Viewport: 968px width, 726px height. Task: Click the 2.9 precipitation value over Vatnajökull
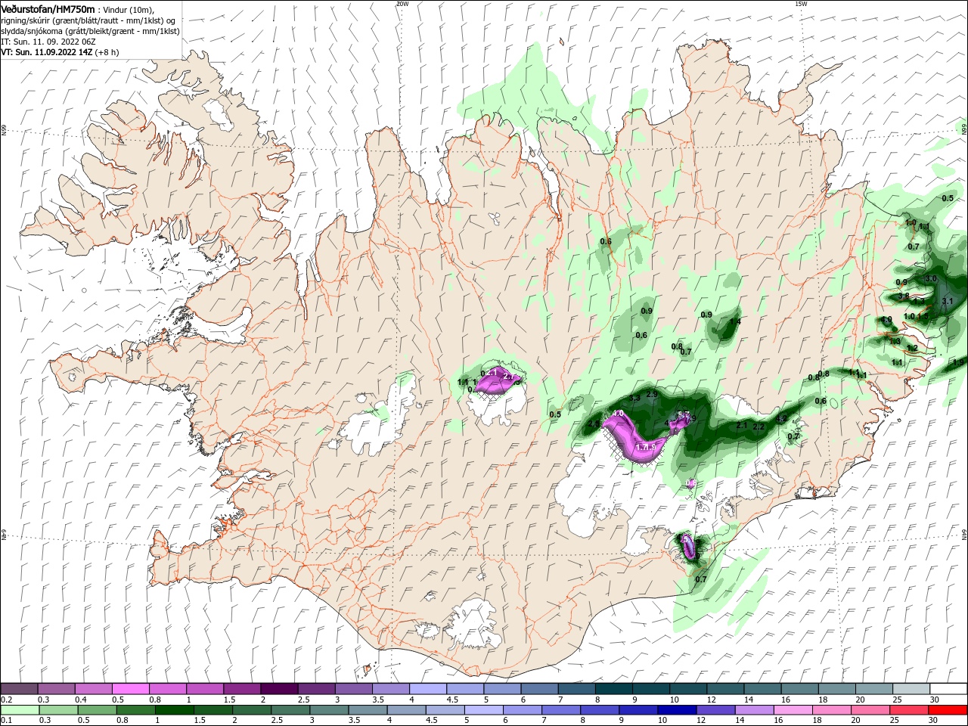tap(652, 395)
